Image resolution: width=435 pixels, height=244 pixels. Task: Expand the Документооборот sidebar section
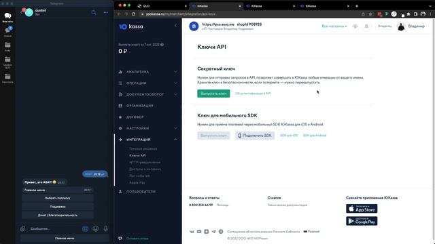pyautogui.click(x=147, y=94)
